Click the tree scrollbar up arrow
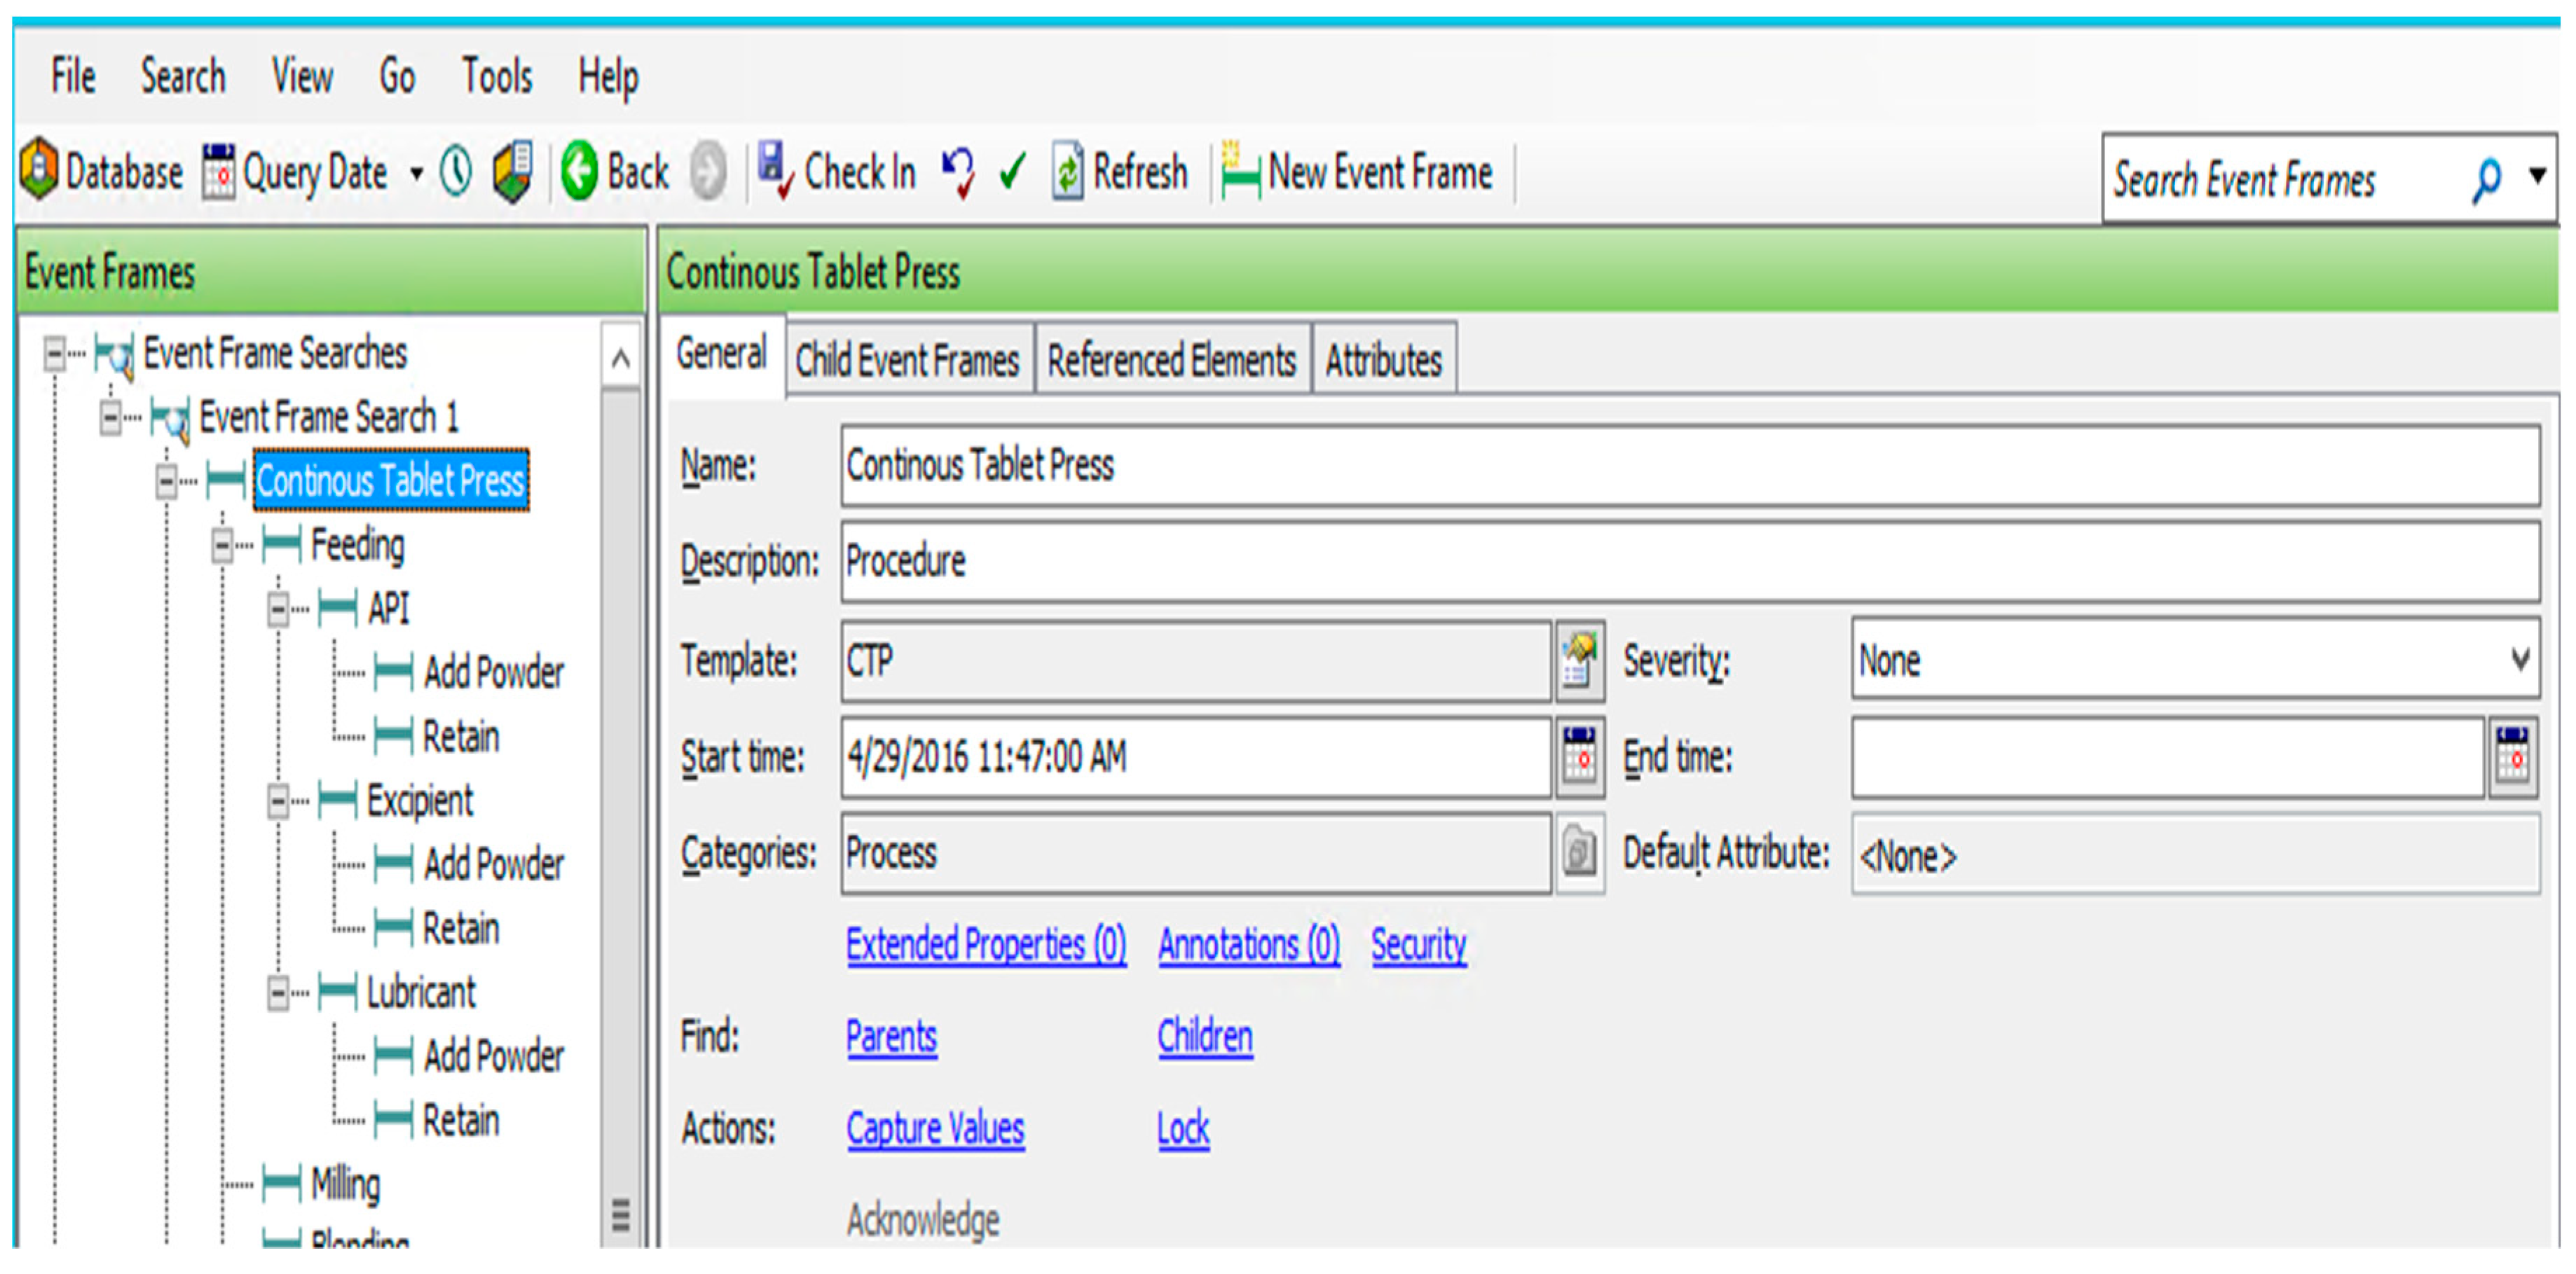Viewport: 2576px width, 1274px height. (x=620, y=358)
